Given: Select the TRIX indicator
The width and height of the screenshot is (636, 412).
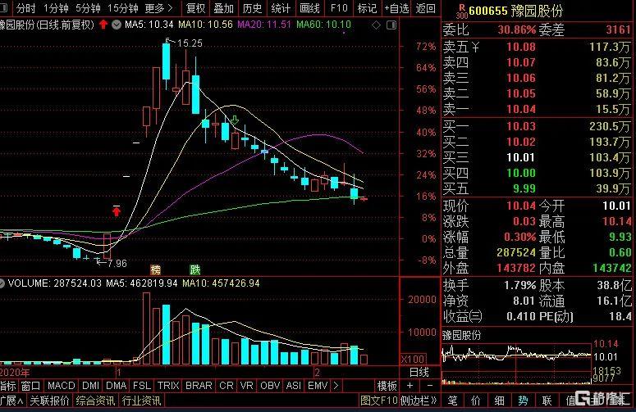Looking at the screenshot, I should point(168,386).
